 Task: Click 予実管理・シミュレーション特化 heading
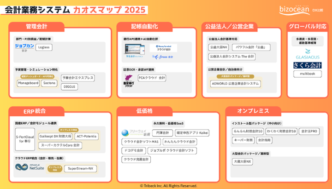click(x=36, y=69)
